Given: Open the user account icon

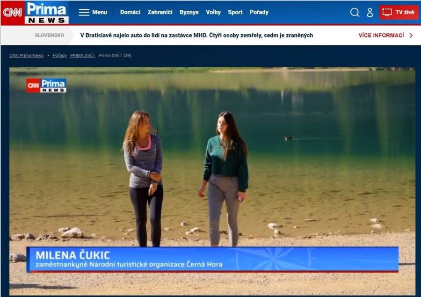Looking at the screenshot, I should (370, 13).
